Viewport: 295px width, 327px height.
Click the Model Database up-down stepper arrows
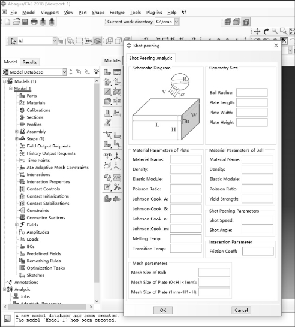(x=71, y=72)
